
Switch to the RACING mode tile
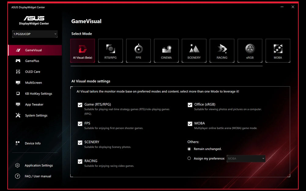222,51
